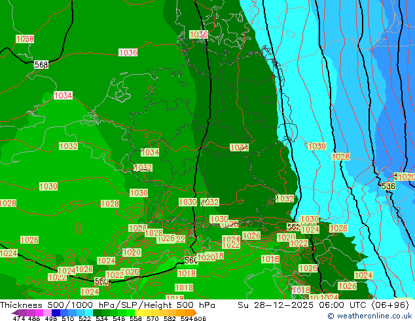Image resolution: width=415 pixels, height=321 pixels.
Task: Click the isobar label in the top-left corner
Action: coord(25,39)
